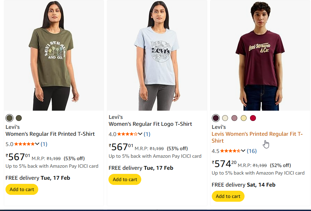Pick the cream color swatch

tap(225, 118)
